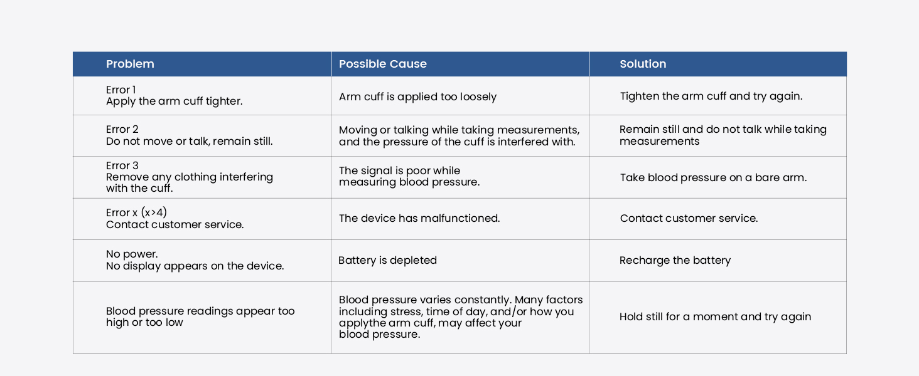Select 'Remain still and do not talk' solution
This screenshot has width=919, height=376.
click(718, 135)
